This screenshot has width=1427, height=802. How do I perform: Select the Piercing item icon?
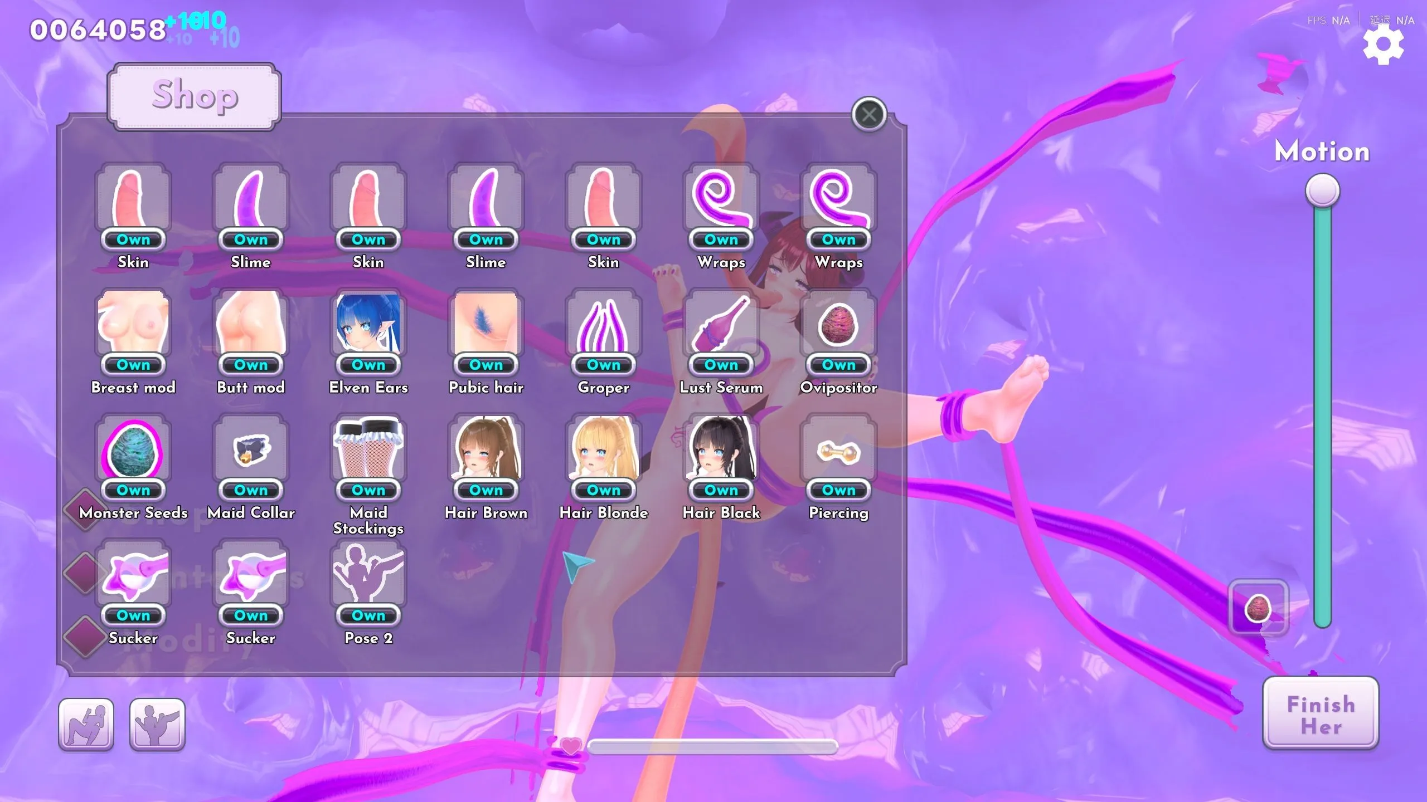coord(839,447)
